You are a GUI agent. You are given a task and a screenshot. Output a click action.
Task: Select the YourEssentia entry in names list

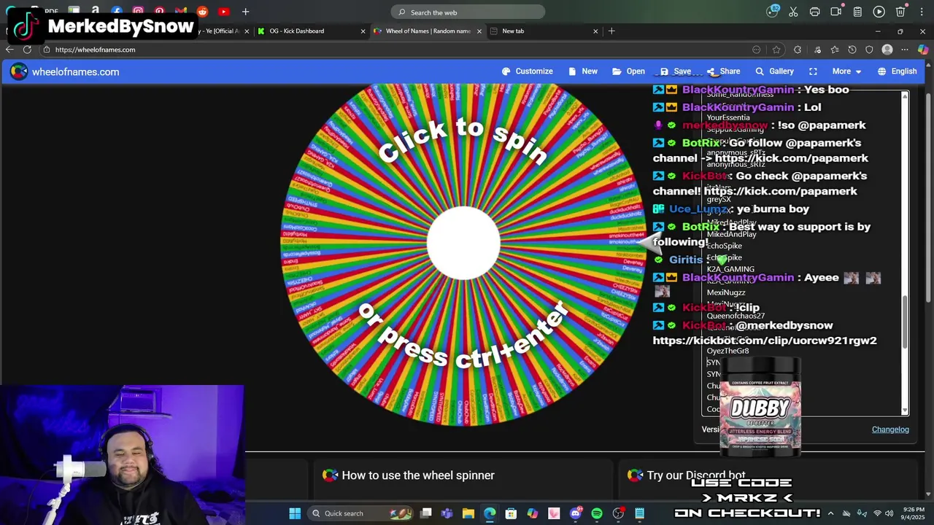(x=727, y=117)
